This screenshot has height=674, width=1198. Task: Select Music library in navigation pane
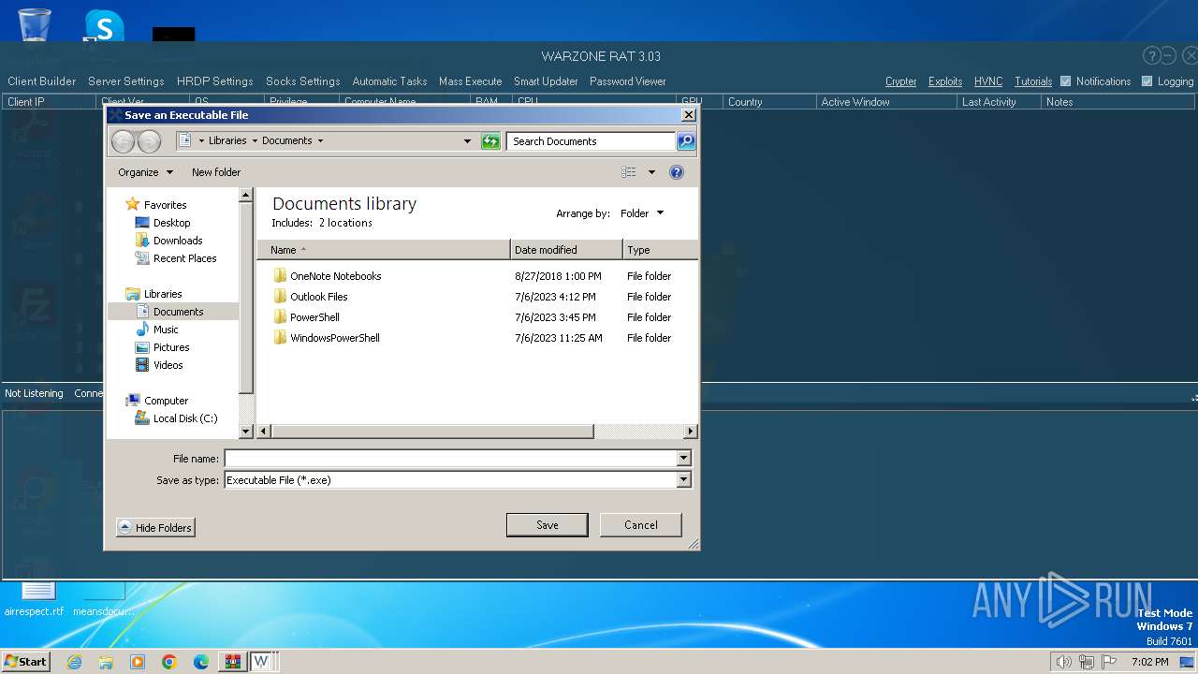pyautogui.click(x=157, y=330)
